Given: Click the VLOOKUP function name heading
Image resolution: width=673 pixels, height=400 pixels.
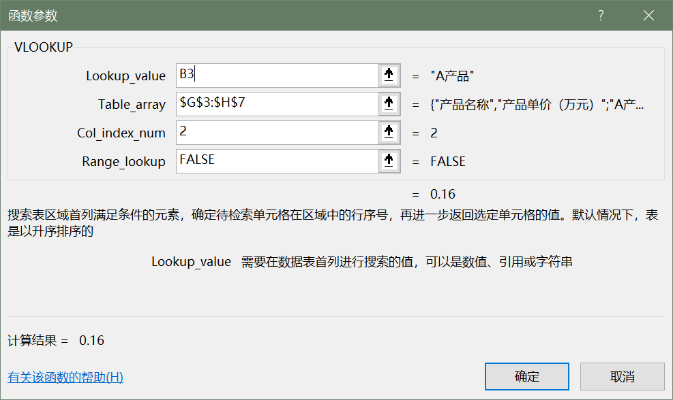Looking at the screenshot, I should pos(43,47).
